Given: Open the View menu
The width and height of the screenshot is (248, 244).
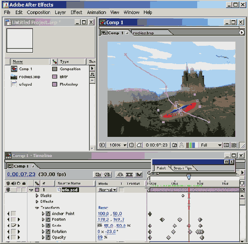Looking at the screenshot, I should tap(115, 12).
